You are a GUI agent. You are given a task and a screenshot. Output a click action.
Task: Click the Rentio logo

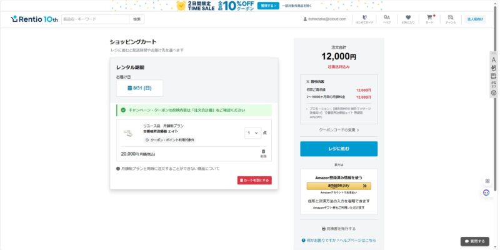(34, 19)
